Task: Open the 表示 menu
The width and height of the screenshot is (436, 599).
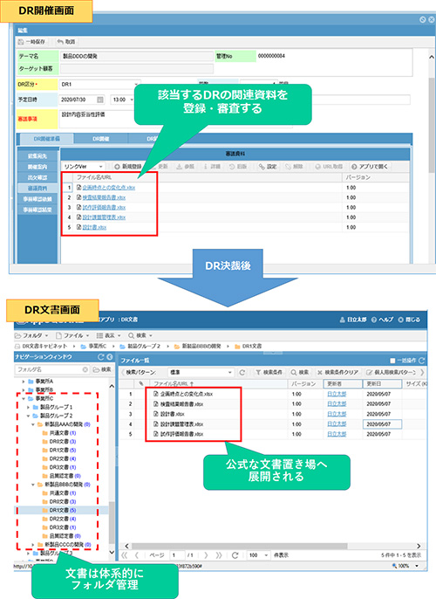Action: point(109,335)
